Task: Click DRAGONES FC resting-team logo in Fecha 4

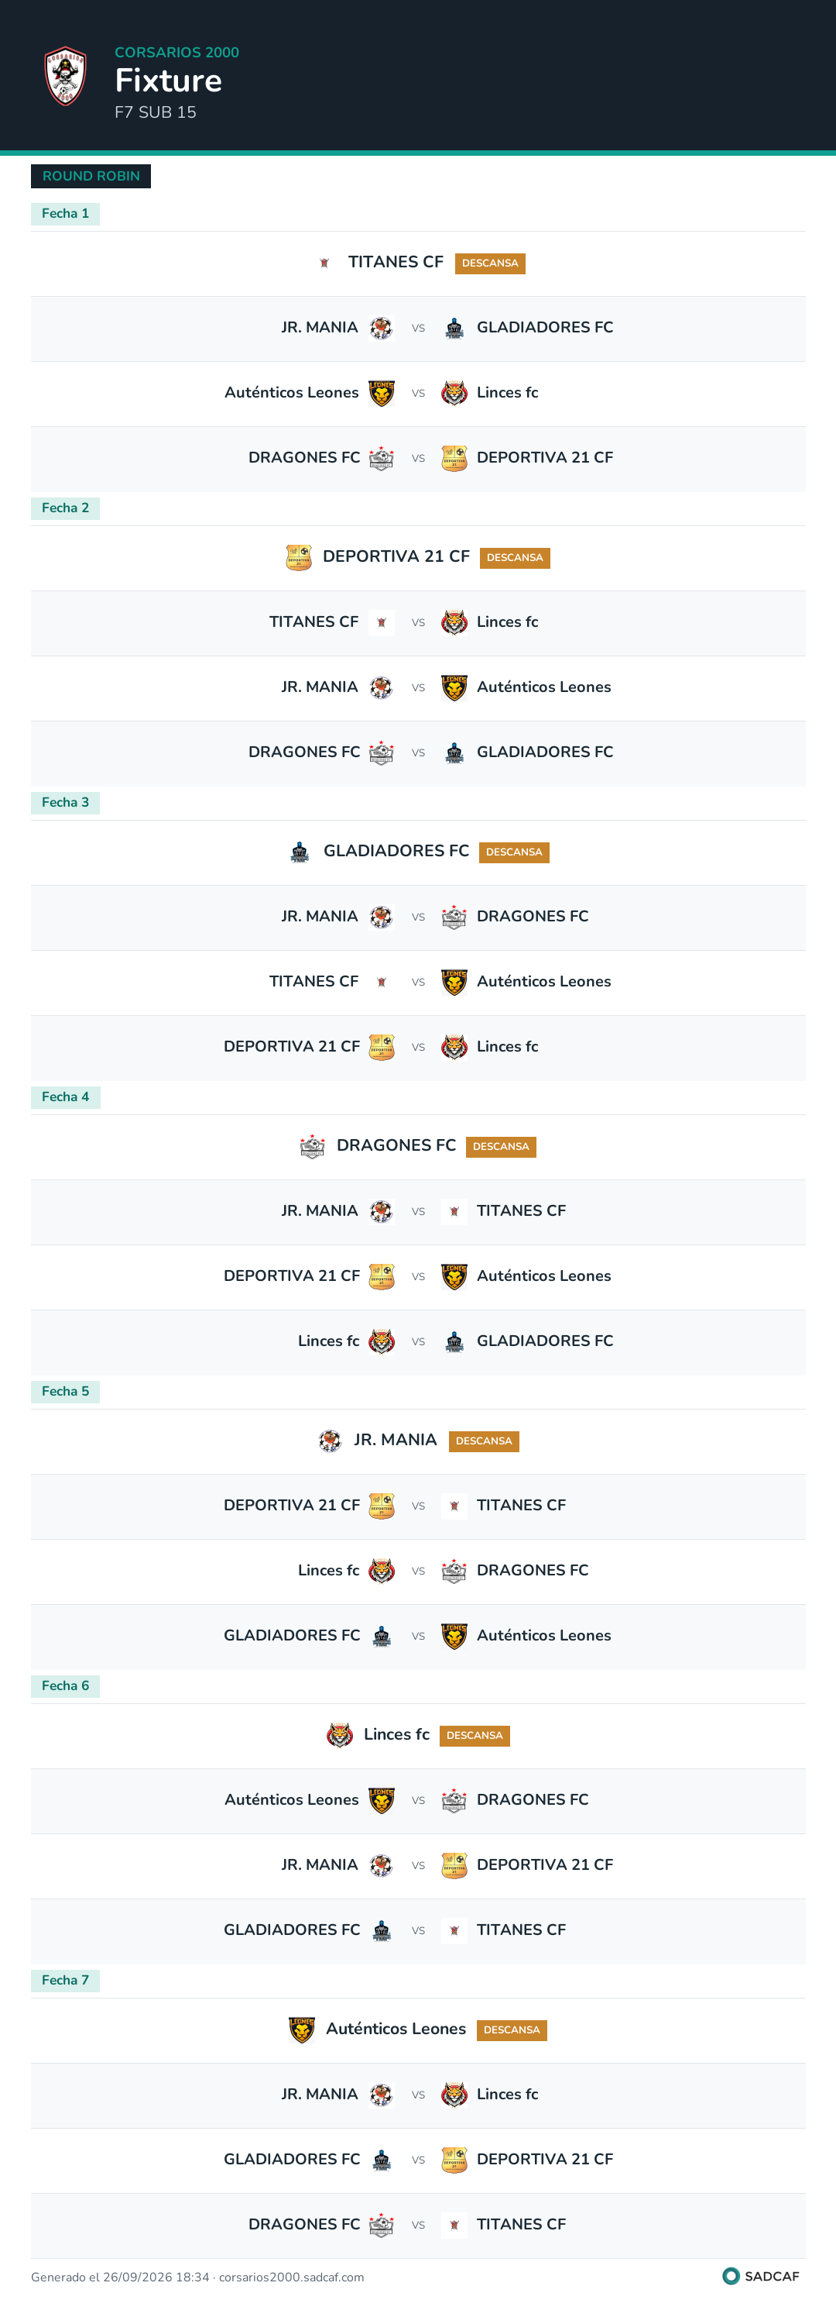Action: 312,1147
